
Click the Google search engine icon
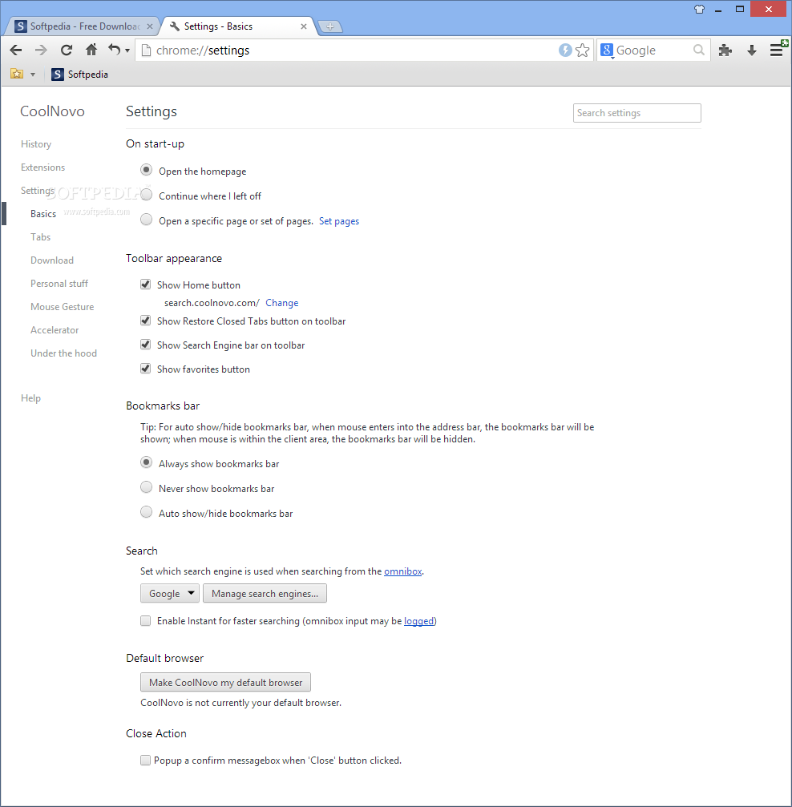607,50
